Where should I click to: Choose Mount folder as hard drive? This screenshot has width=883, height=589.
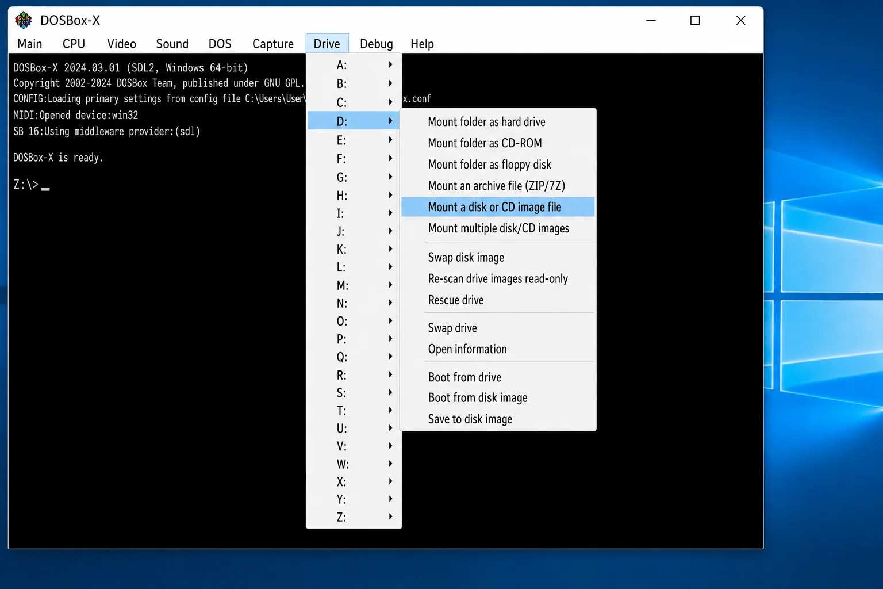pyautogui.click(x=498, y=121)
